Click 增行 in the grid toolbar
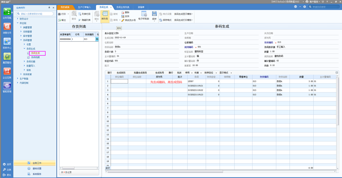The width and height of the screenshot is (342, 178). pyautogui.click(x=110, y=73)
